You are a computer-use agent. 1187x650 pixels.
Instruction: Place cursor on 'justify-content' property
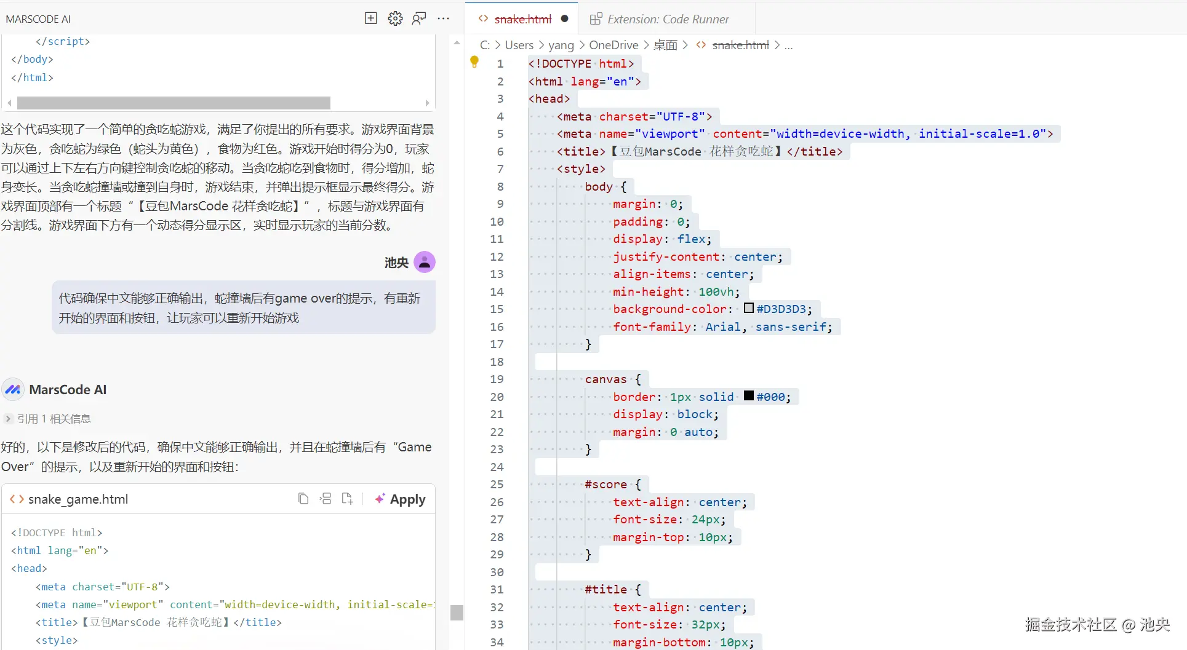666,256
